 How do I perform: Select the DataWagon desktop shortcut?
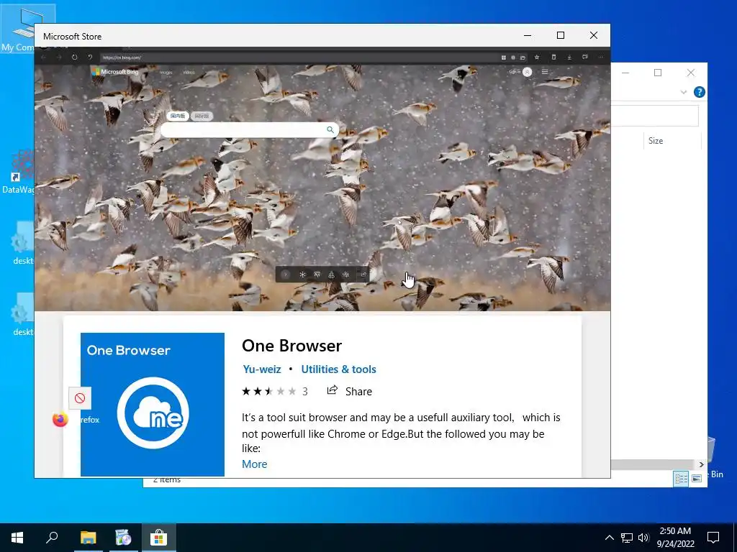coord(18,171)
